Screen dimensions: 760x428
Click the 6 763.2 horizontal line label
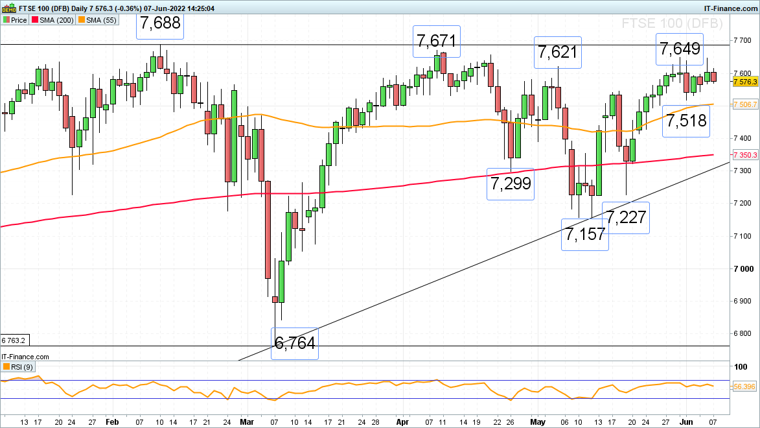tap(15, 340)
